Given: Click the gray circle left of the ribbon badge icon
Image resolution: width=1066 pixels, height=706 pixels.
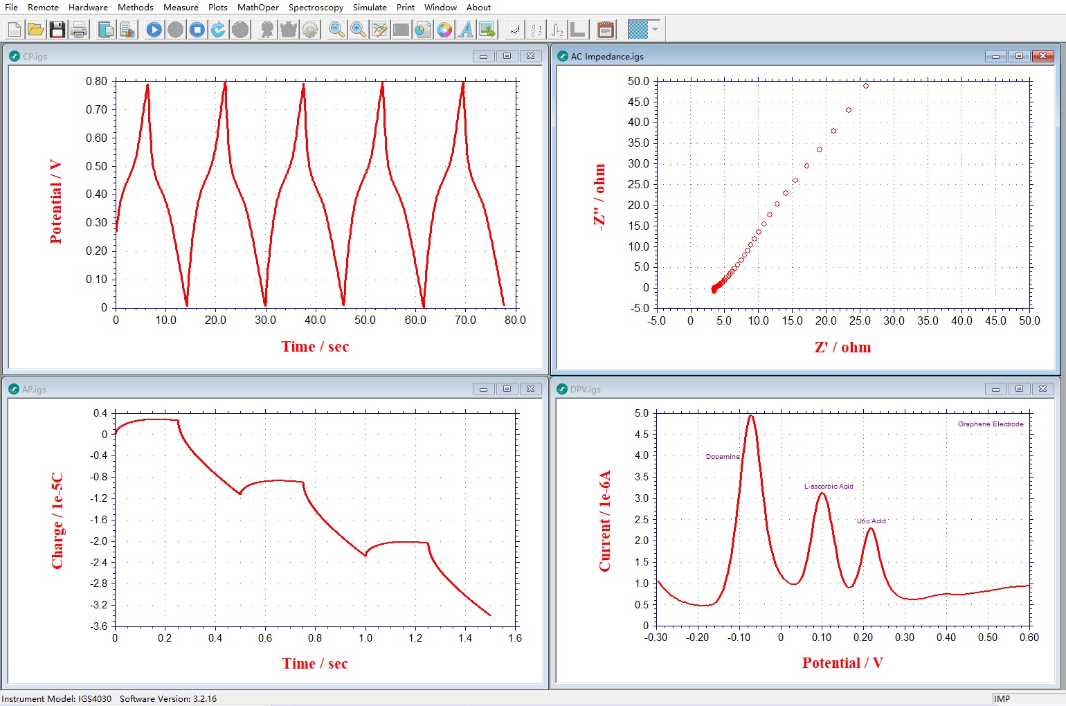Looking at the screenshot, I should click(x=240, y=30).
